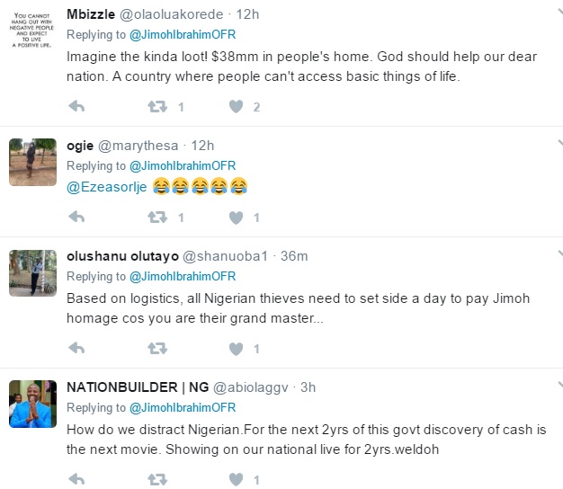The image size is (563, 489).
Task: Retweet ogie's laughing emoji tweet
Action: coord(156,218)
